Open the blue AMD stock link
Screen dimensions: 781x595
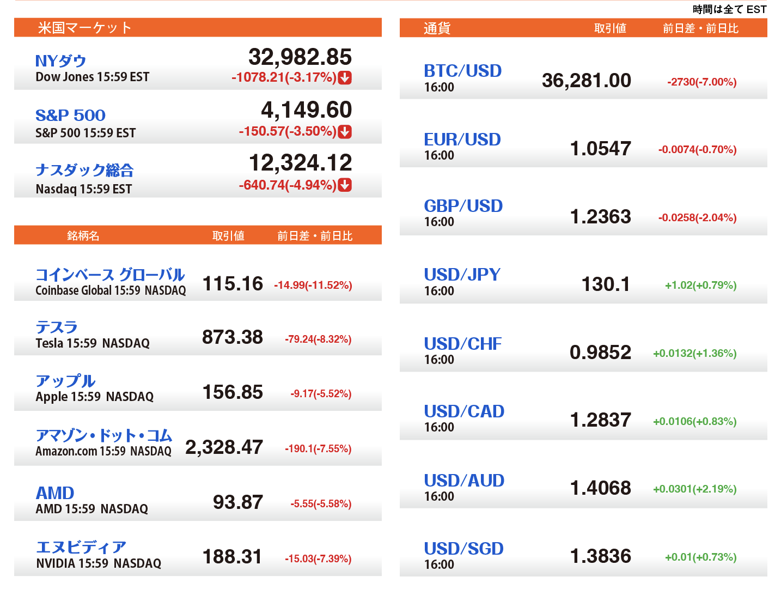[55, 493]
